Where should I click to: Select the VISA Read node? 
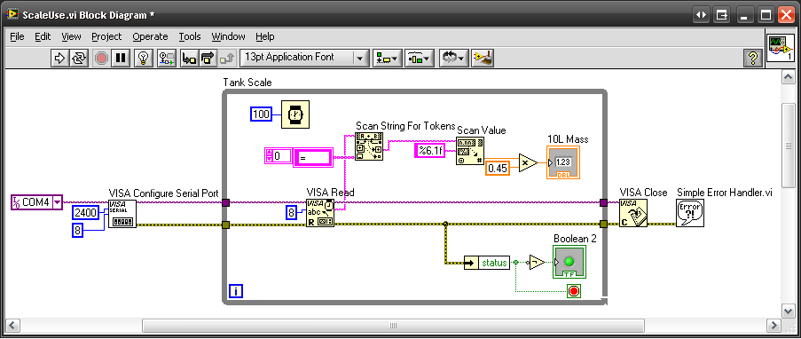pos(320,213)
